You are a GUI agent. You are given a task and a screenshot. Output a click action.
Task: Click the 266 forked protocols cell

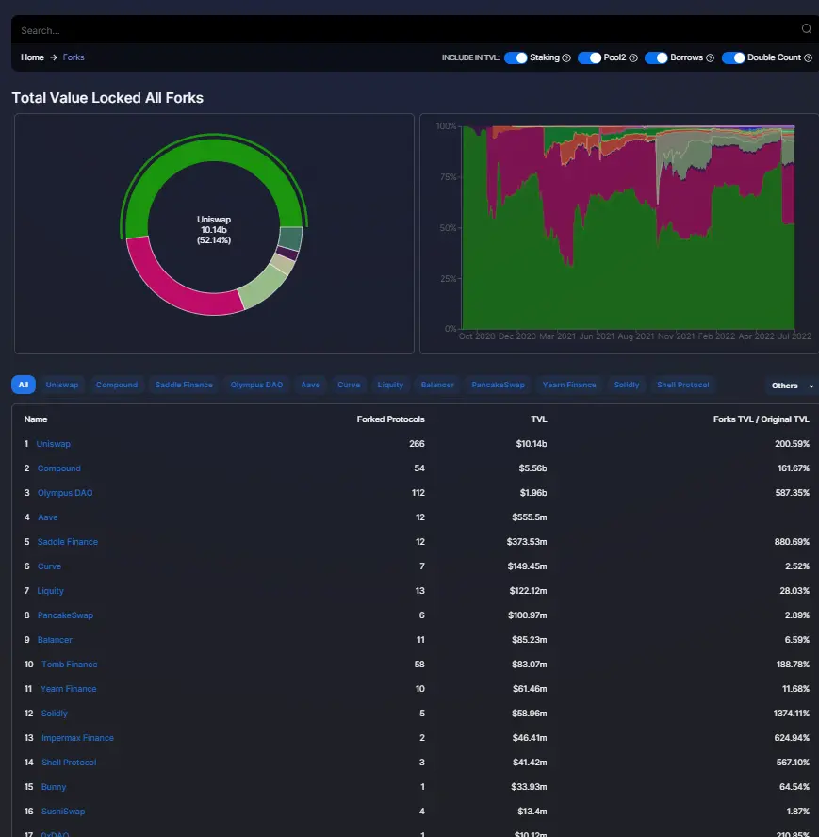tap(417, 444)
